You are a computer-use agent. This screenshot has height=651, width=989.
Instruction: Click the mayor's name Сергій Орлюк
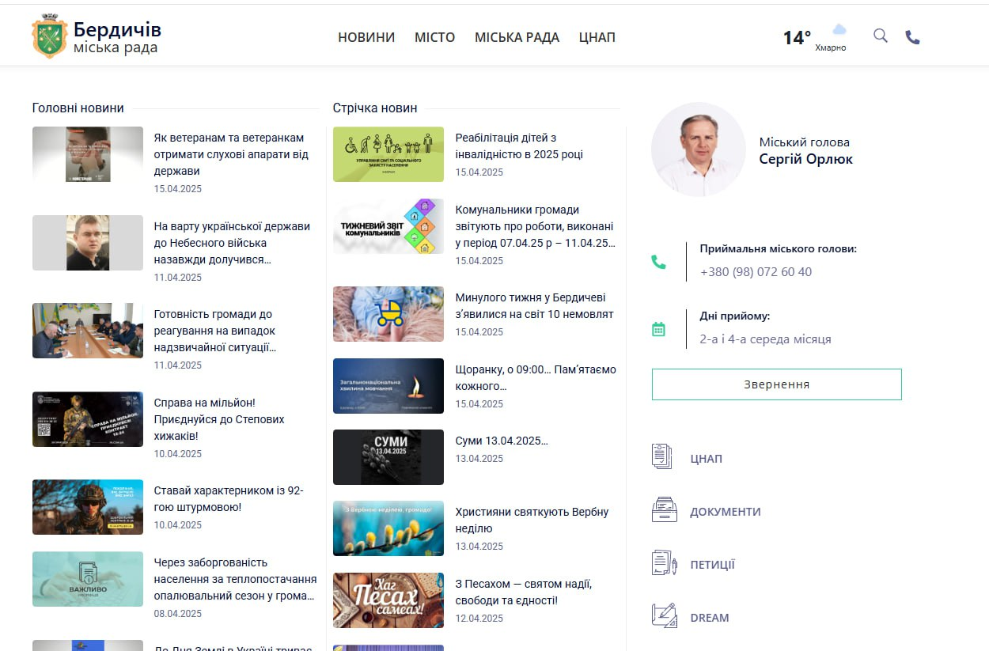tap(806, 159)
